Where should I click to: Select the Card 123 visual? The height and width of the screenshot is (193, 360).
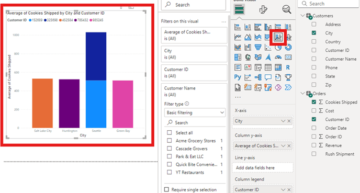pyautogui.click(x=288, y=57)
